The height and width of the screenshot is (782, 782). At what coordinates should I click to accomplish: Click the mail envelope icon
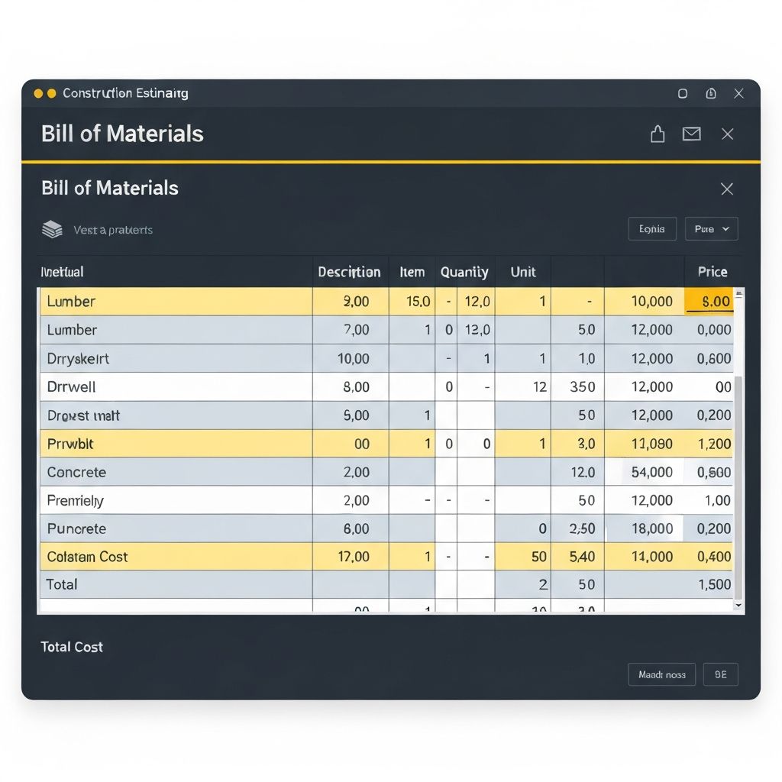(x=691, y=134)
